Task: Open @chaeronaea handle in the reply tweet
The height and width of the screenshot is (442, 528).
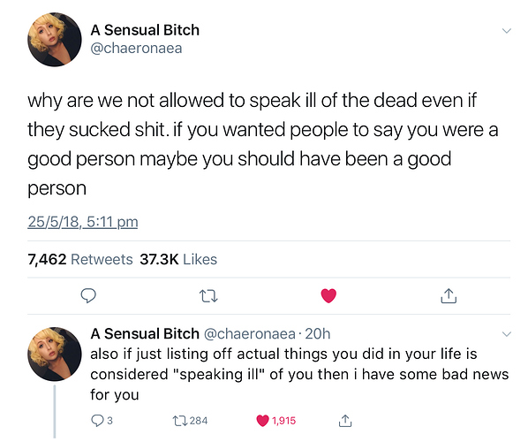Action: pyautogui.click(x=250, y=334)
